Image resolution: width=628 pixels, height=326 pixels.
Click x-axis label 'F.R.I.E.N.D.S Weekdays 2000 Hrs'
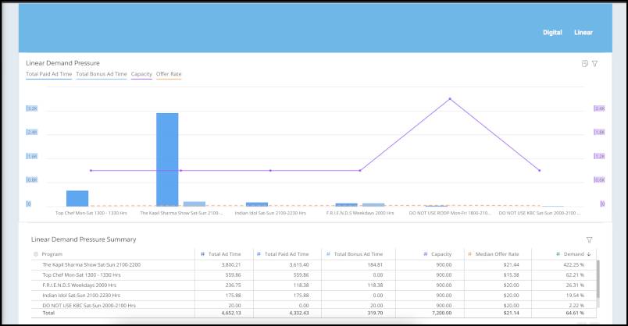pos(360,213)
